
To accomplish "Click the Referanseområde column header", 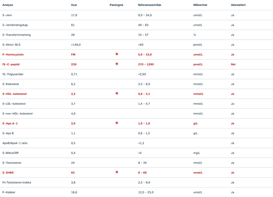I will coord(150,5).
